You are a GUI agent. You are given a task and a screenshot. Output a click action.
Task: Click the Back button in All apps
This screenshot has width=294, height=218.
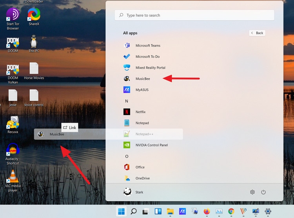pyautogui.click(x=257, y=33)
